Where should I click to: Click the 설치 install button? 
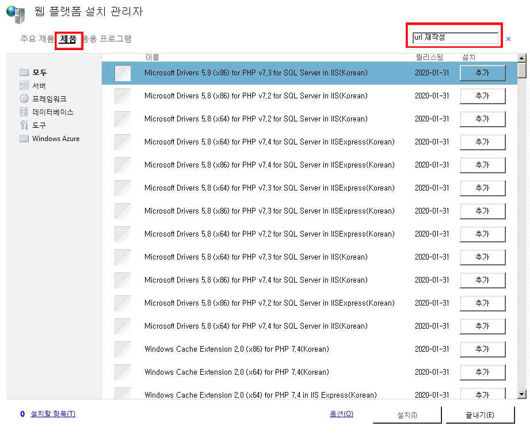tap(407, 415)
